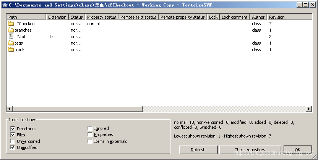
Task: Click revision 7 of c2Checkout
Action: [x=270, y=24]
